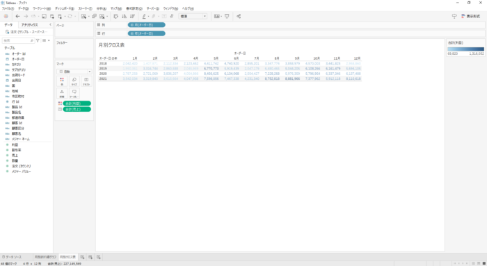Image resolution: width=487 pixels, height=266 pixels.
Task: Open the Color (色) marks card button
Action: tap(62, 81)
